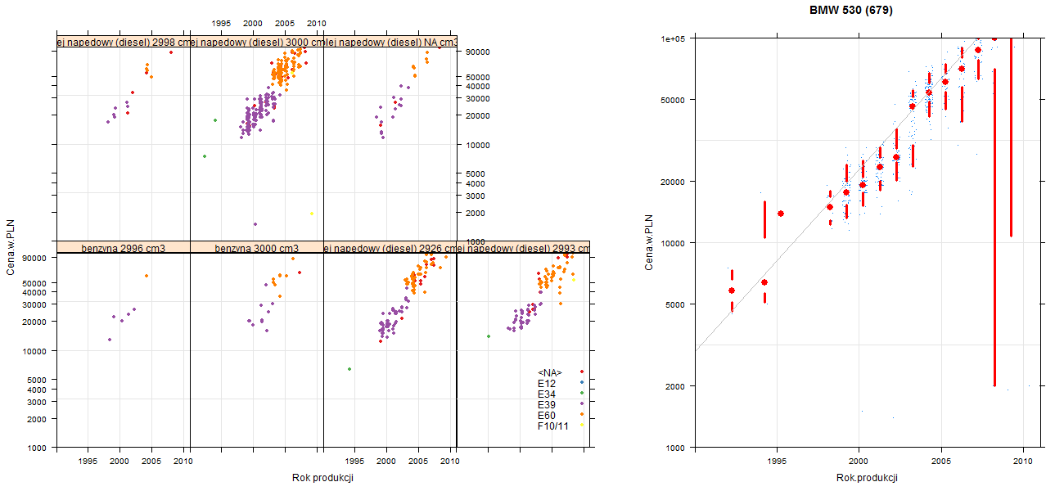Select the "benzyna 3000 cm3" panel header
The height and width of the screenshot is (491, 1064).
click(257, 248)
